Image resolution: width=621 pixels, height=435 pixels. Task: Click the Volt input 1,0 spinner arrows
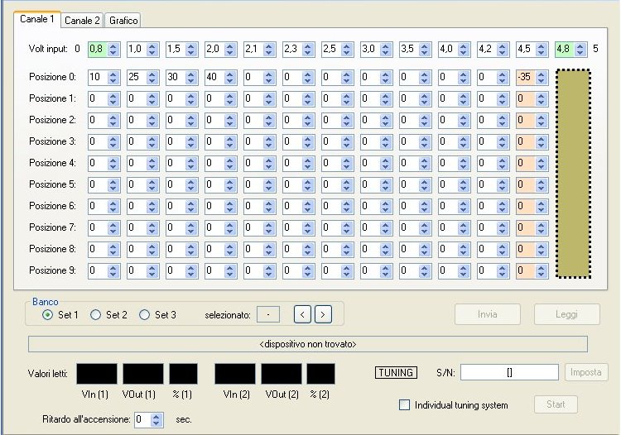tap(152, 49)
